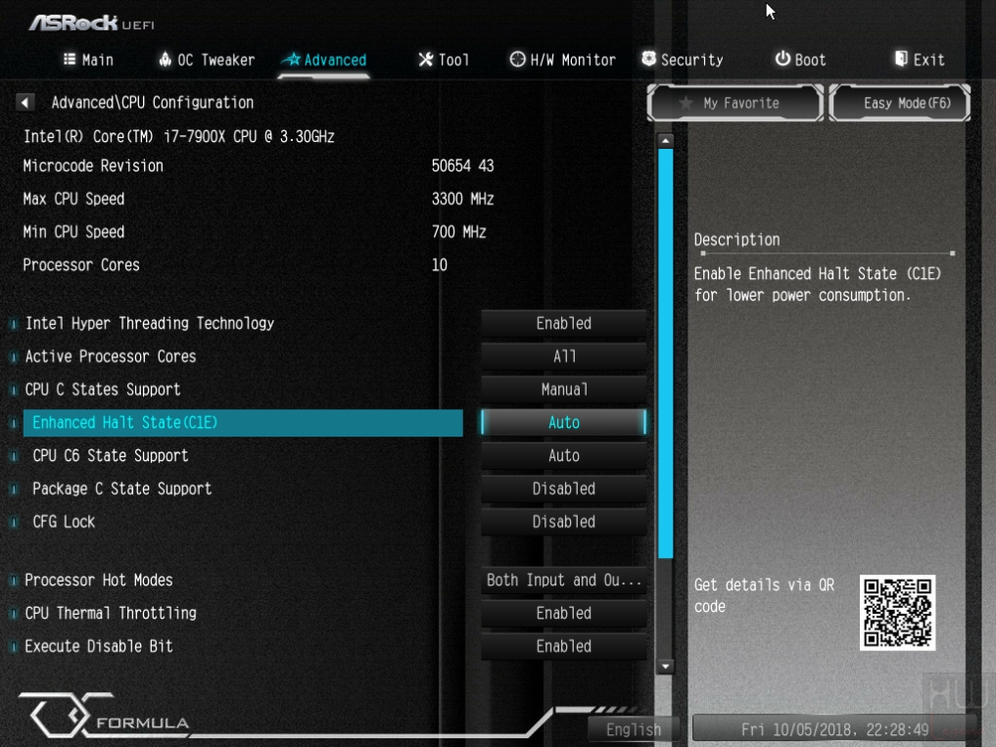Open the Exit tab
The width and height of the screenshot is (996, 747).
click(920, 60)
